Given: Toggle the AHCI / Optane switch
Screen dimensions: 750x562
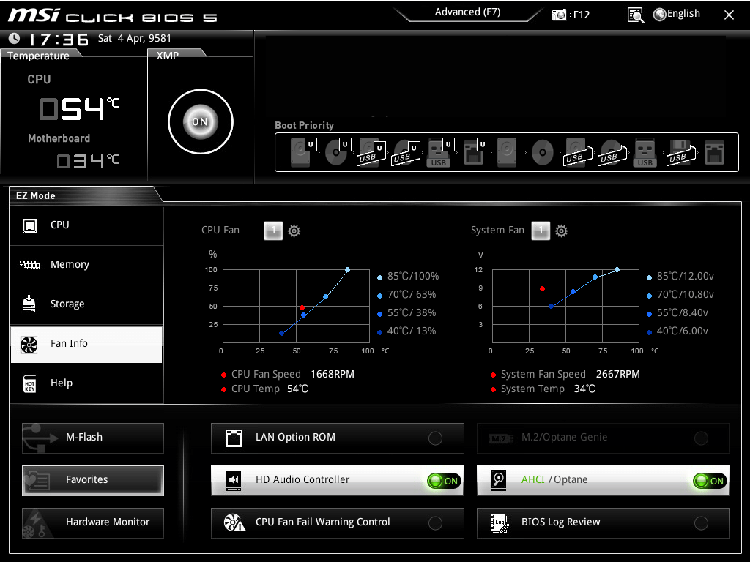Looking at the screenshot, I should point(709,481).
